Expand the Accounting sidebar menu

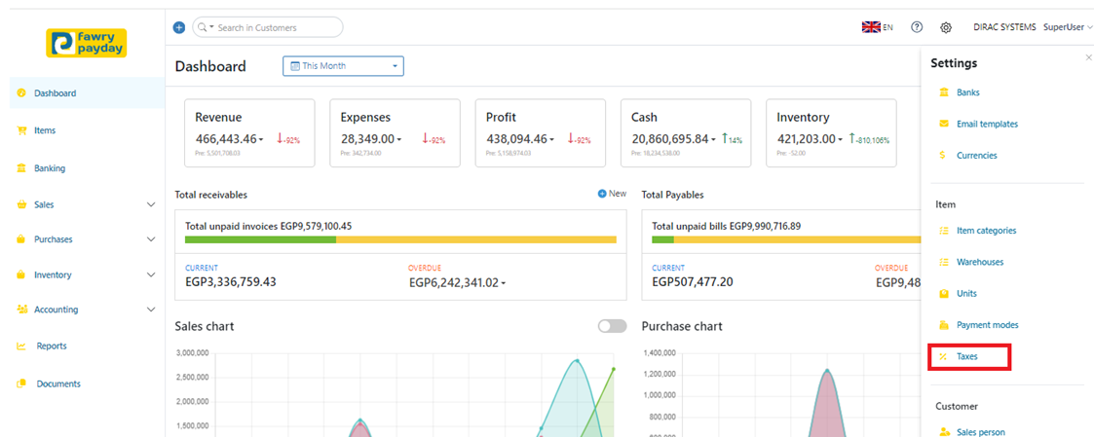pyautogui.click(x=151, y=310)
